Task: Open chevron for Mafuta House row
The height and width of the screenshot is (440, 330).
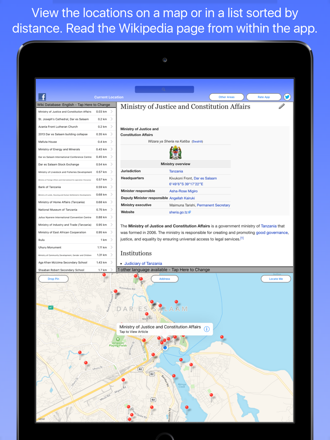Action: 112,142
